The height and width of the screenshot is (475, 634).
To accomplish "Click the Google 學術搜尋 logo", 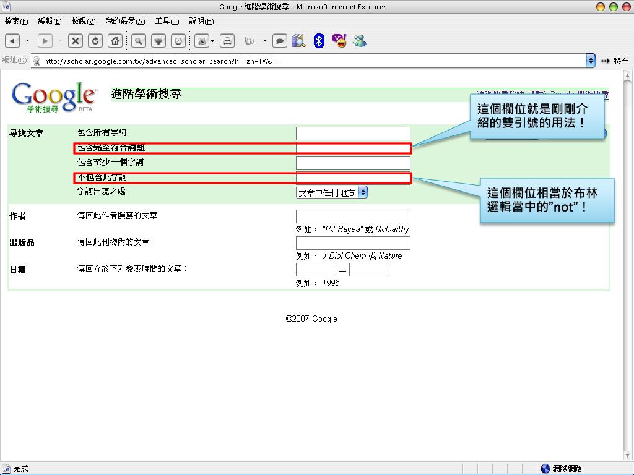I will (x=54, y=97).
